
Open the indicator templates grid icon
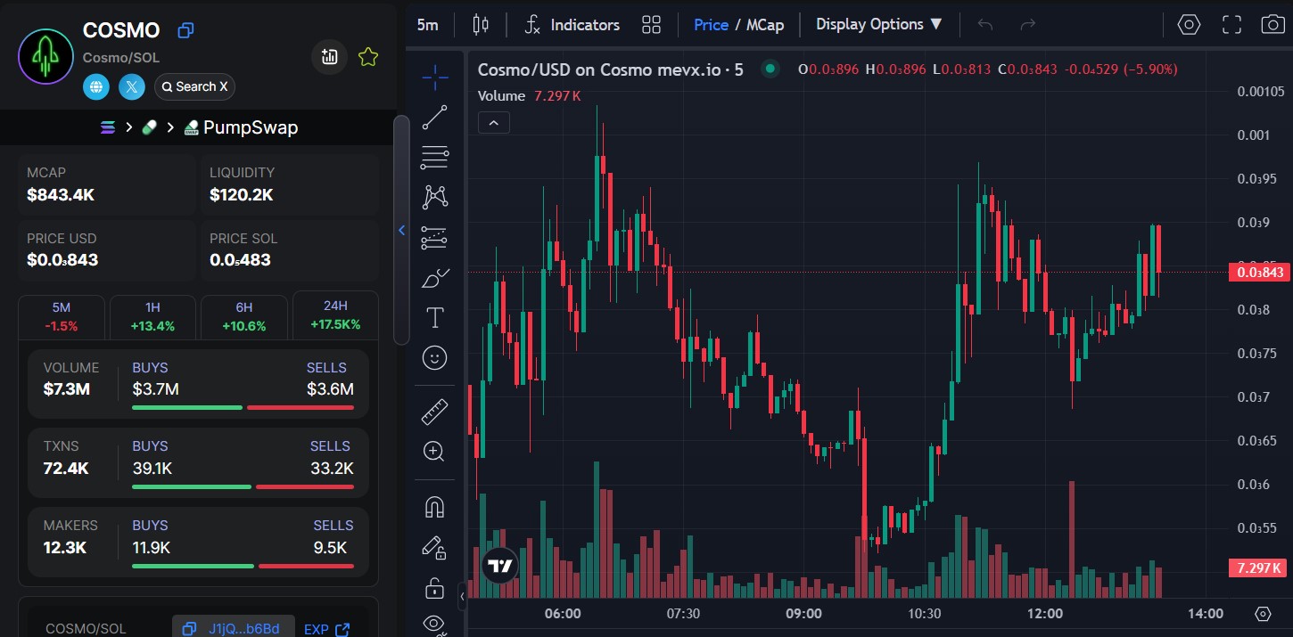click(651, 24)
